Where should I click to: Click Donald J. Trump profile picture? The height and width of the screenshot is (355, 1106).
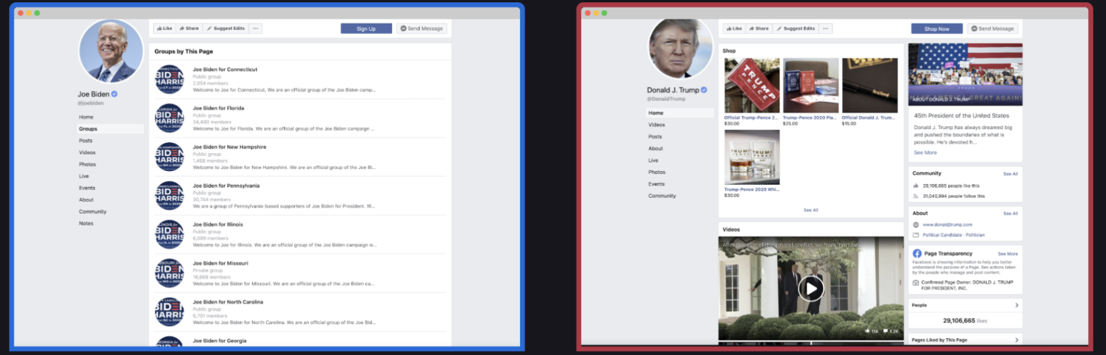tap(680, 48)
